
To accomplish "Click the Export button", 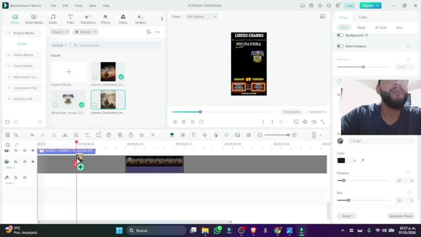I will click(370, 6).
